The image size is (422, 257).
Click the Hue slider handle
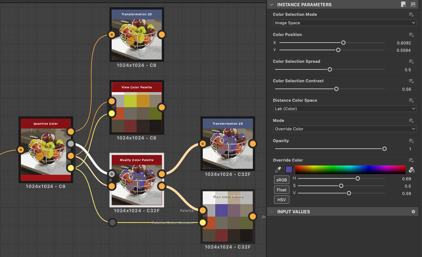point(358,178)
